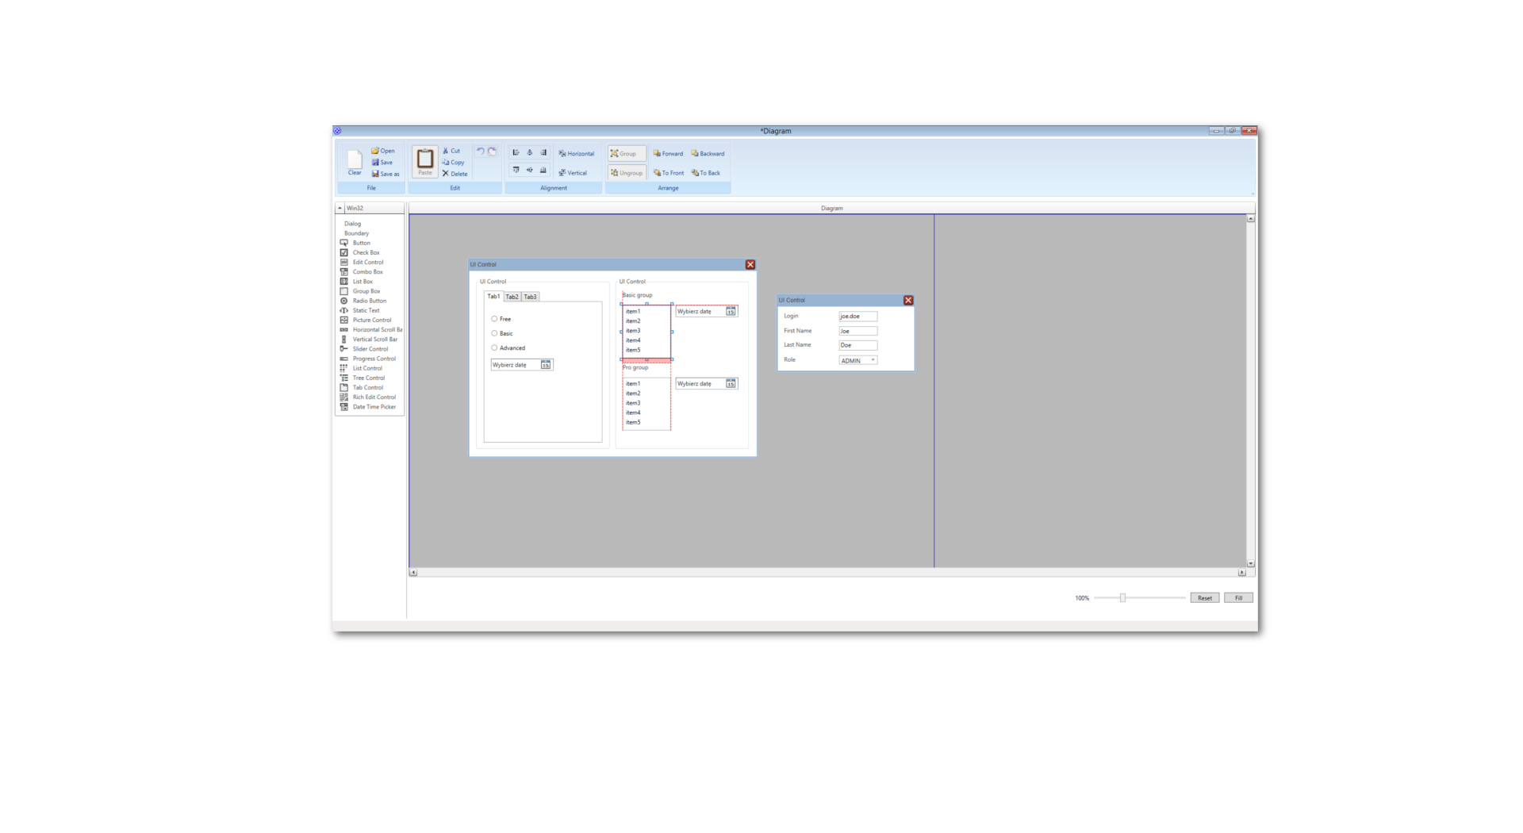Select the Check Box control from the toolbox
The image size is (1523, 833).
pos(366,252)
